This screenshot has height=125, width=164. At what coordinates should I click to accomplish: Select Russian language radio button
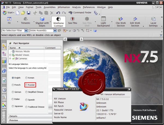(x=26, y=85)
